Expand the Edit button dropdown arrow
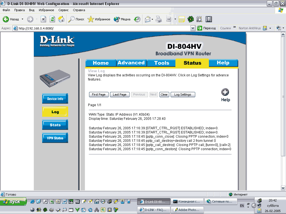This screenshot has width=286, height=214. tap(175, 19)
